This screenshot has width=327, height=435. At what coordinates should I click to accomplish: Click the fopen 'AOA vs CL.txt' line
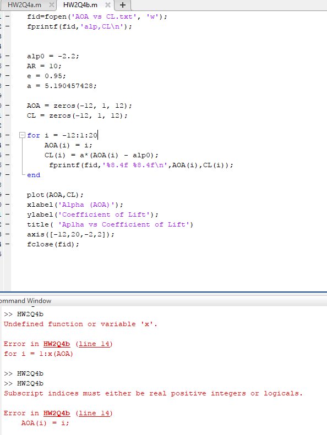pos(97,16)
